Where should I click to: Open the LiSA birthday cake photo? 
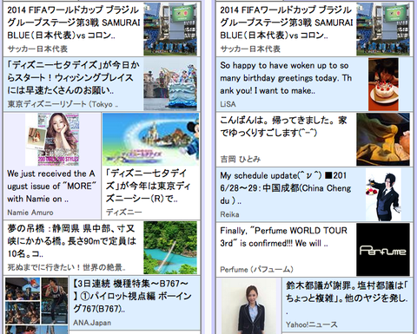[x=383, y=84]
